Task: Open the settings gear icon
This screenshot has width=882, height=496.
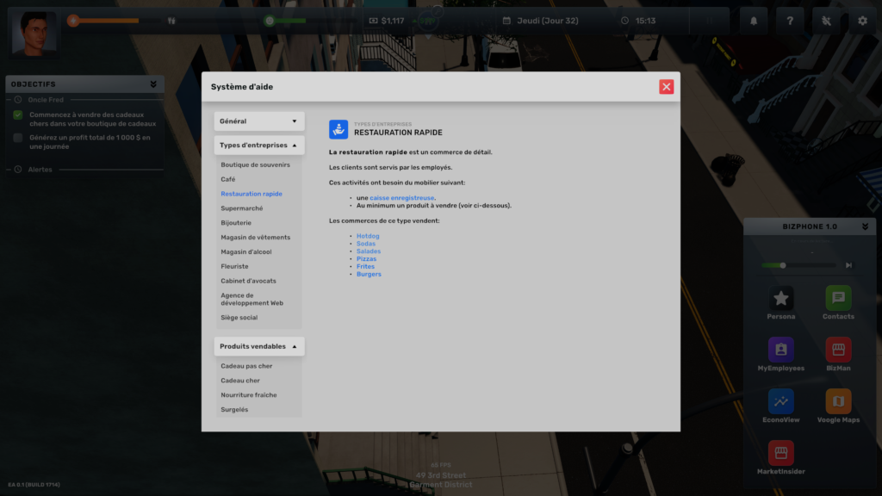Action: (862, 21)
